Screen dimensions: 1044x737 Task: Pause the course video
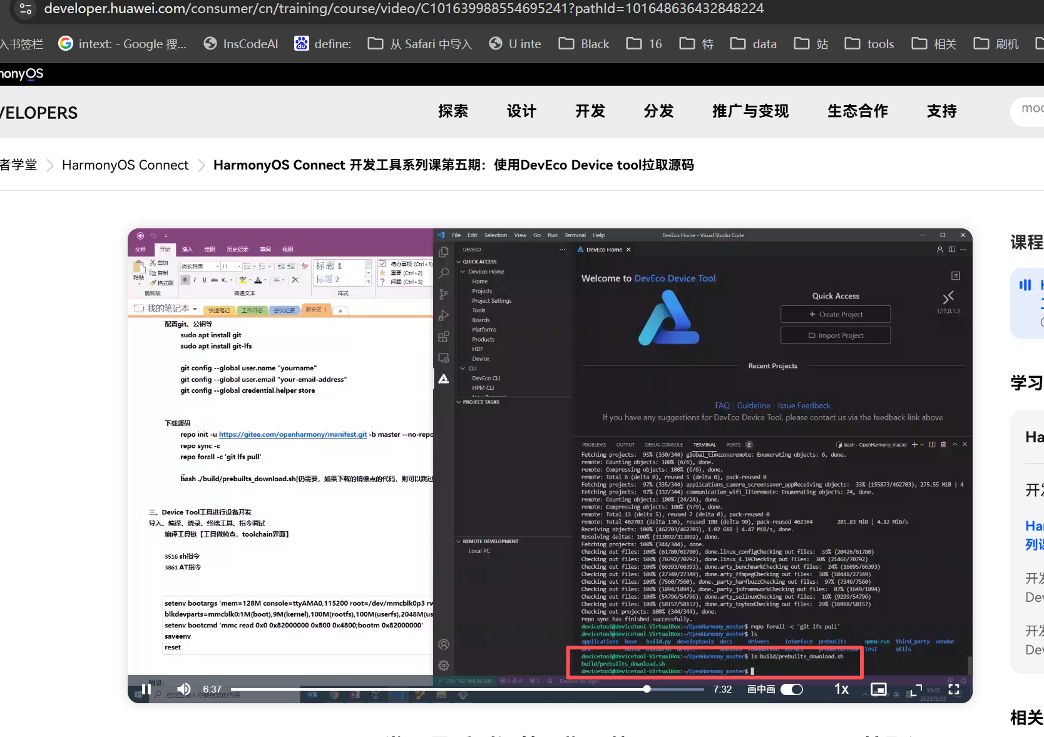(x=145, y=689)
